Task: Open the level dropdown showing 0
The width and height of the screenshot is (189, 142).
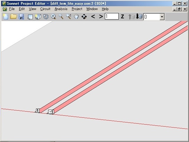Action: [x=162, y=17]
